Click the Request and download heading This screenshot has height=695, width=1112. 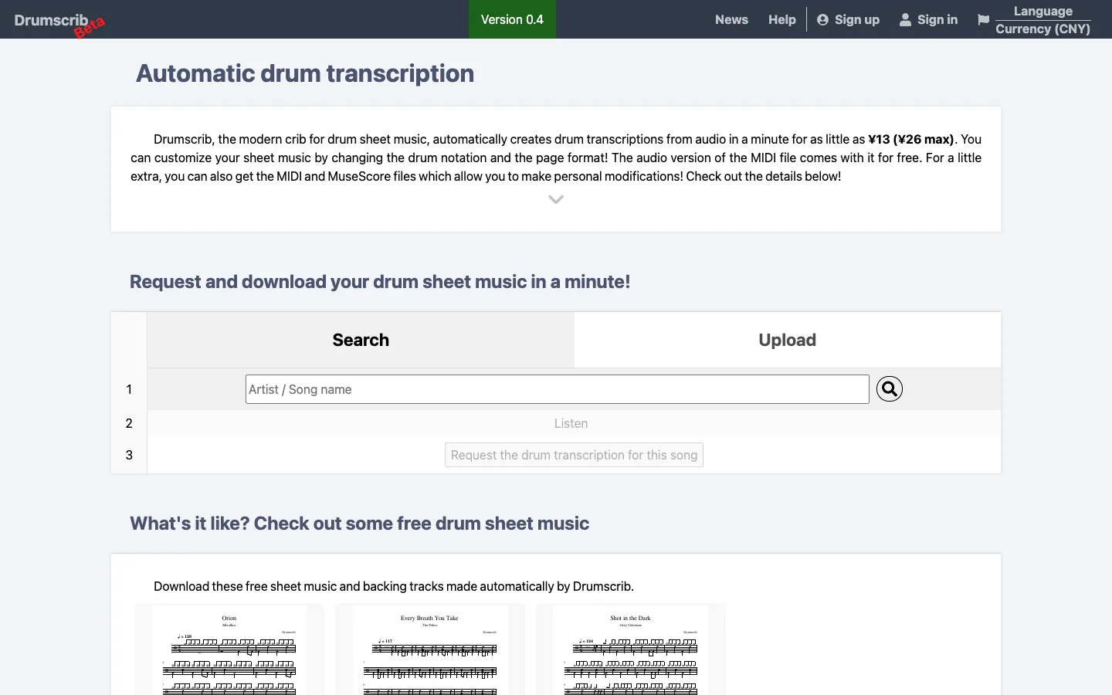point(380,282)
